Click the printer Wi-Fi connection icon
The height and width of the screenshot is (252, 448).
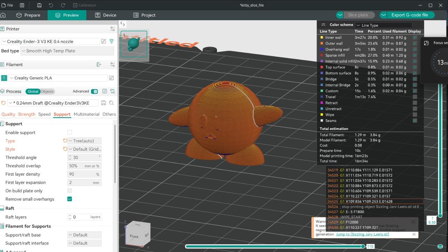[111, 41]
